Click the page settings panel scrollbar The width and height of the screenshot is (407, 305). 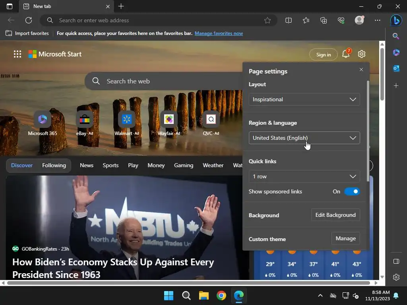click(368, 131)
